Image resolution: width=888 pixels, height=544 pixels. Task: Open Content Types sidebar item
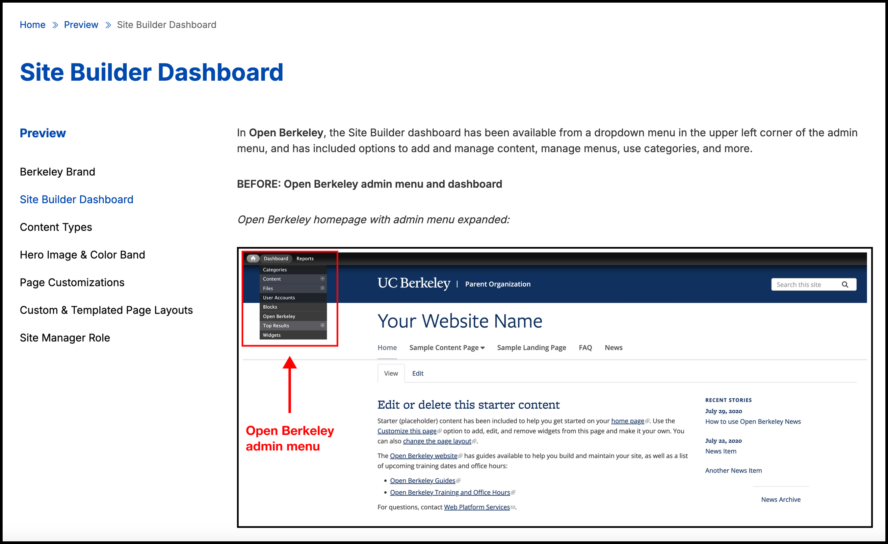56,227
